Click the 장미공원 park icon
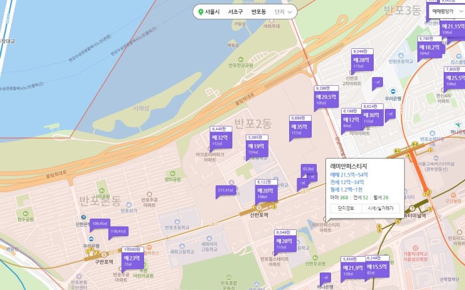The height and width of the screenshot is (290, 465). tap(173, 173)
